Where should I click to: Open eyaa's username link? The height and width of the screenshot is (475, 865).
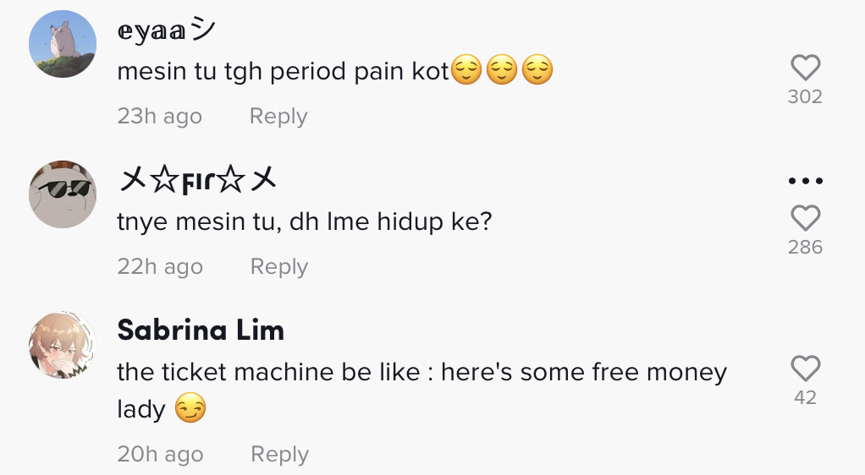(167, 31)
